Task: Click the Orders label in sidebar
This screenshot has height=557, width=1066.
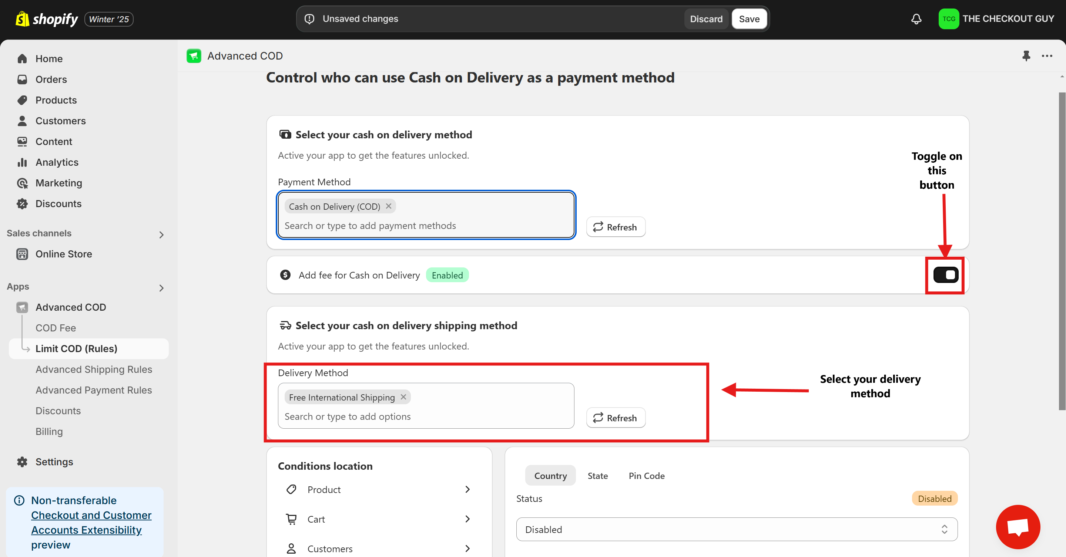Action: pyautogui.click(x=51, y=80)
